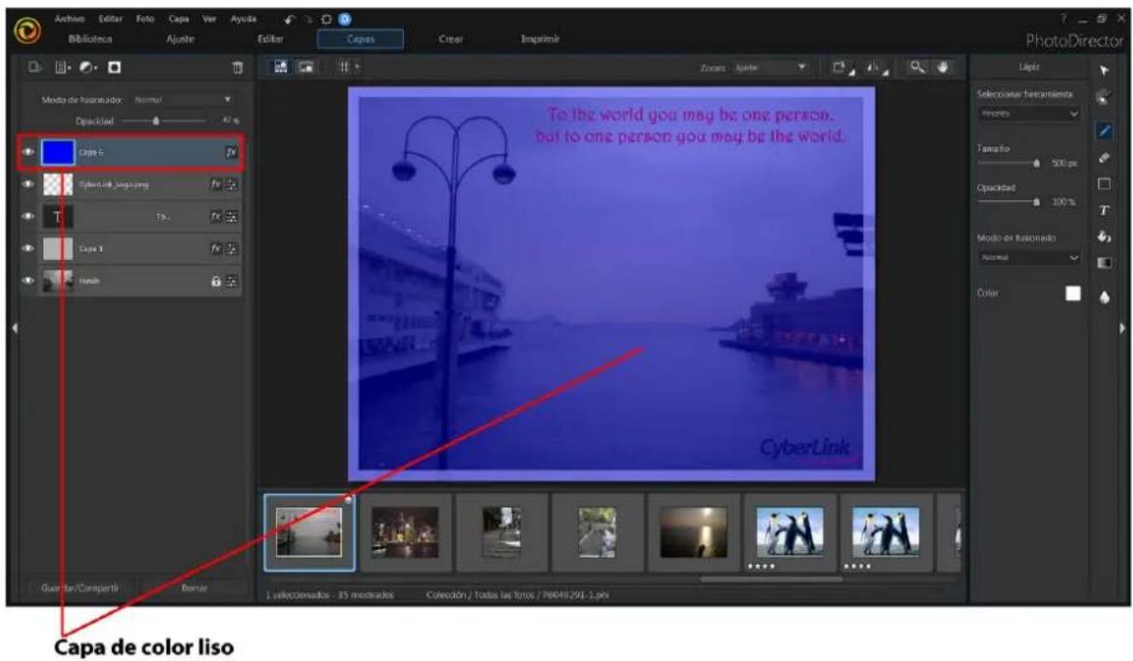Viewport: 1133px width, 661px height.
Task: Switch to the Crear module tab
Action: [450, 39]
